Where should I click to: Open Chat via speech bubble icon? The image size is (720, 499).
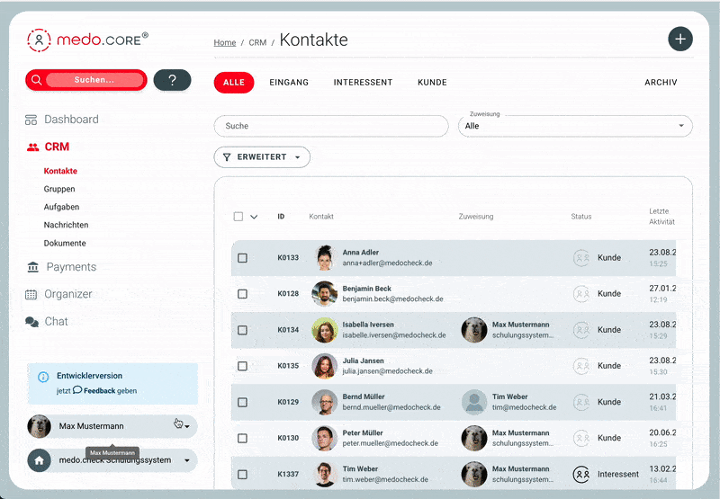(31, 322)
